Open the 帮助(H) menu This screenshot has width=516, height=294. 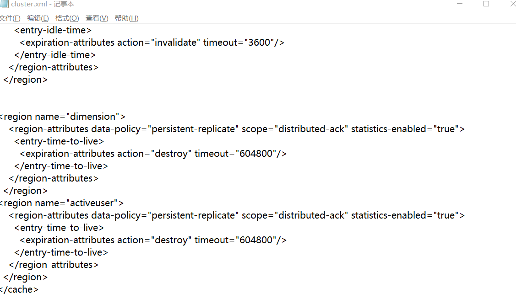point(127,18)
